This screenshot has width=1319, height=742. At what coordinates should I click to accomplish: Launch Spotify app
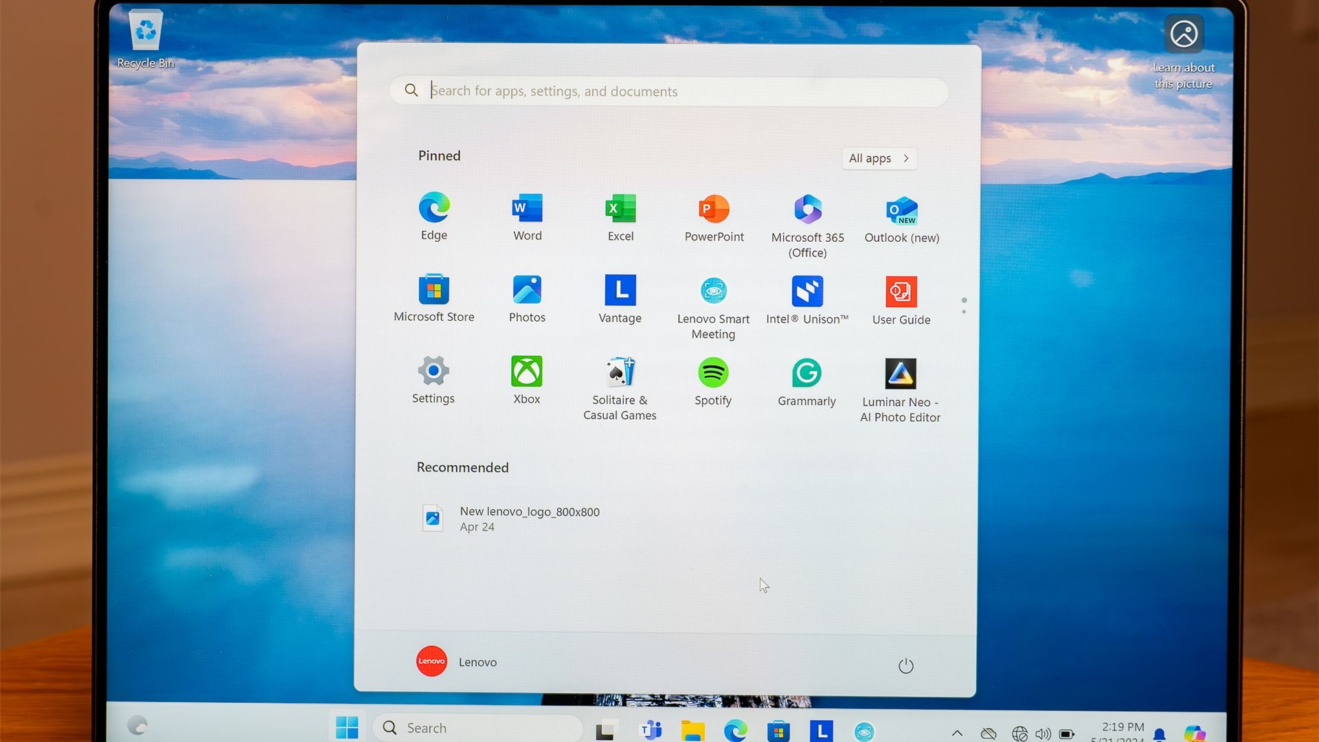coord(714,372)
